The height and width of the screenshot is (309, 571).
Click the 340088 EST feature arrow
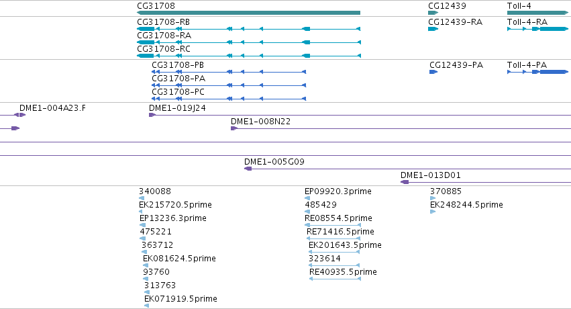click(142, 198)
